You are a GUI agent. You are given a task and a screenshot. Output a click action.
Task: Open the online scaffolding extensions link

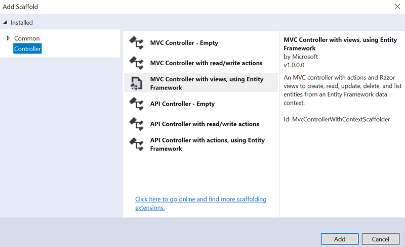pos(200,203)
